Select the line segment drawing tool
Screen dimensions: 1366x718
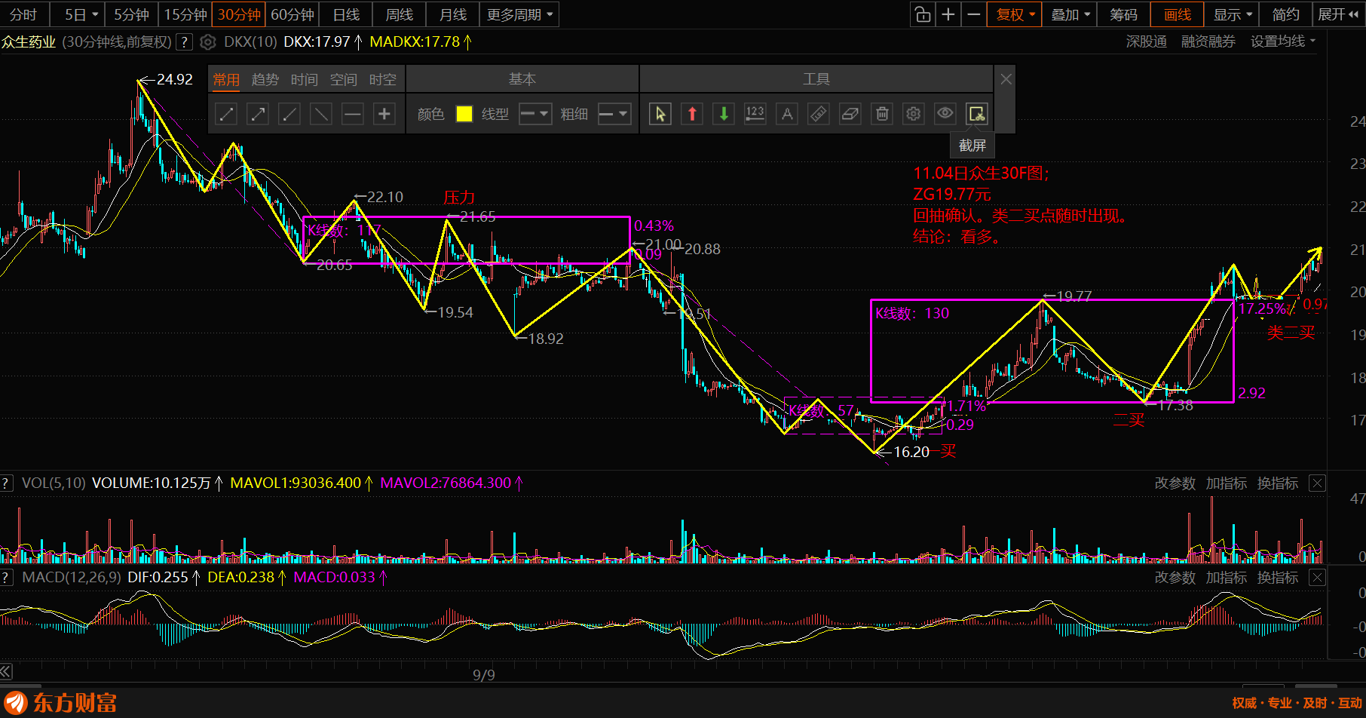click(x=226, y=114)
